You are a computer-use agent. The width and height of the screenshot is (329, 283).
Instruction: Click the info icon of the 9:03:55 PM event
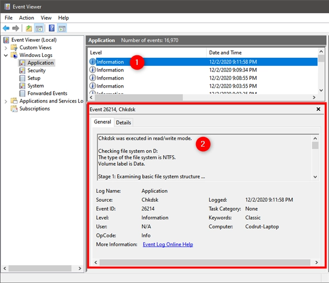tap(92, 86)
